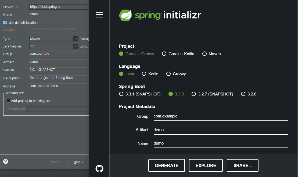Click the Next > button
The height and width of the screenshot is (177, 298).
pos(78,162)
